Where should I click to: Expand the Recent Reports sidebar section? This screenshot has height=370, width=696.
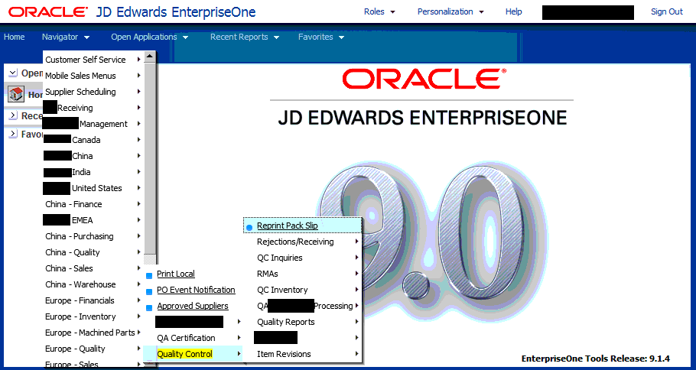(x=13, y=115)
